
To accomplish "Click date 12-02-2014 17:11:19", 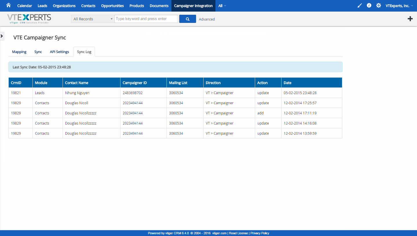I will pyautogui.click(x=300, y=113).
